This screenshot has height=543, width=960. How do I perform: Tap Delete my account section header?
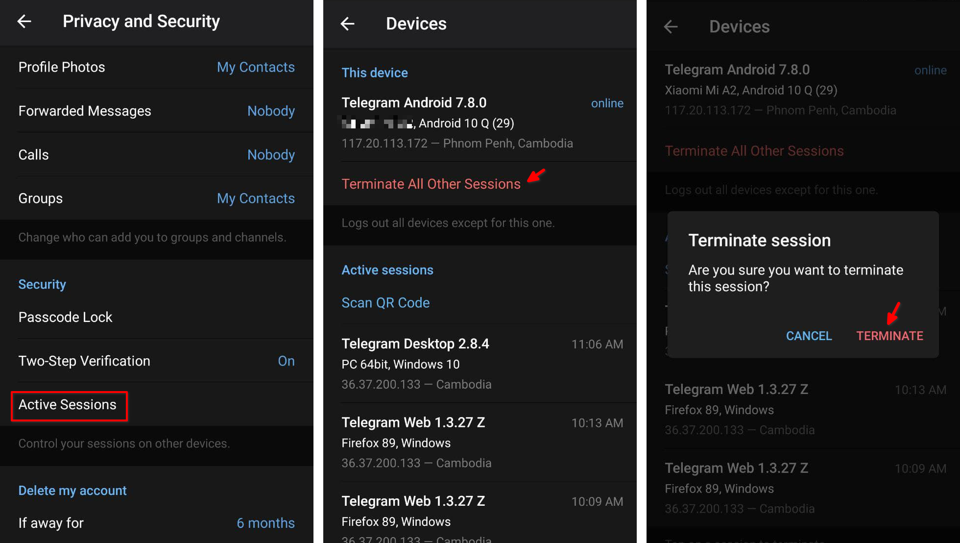[72, 491]
